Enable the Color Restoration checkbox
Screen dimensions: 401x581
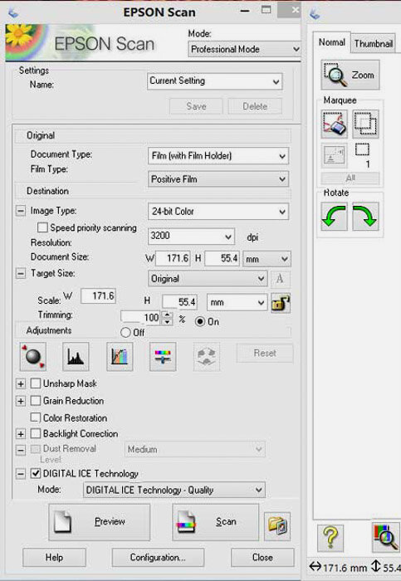coord(36,417)
